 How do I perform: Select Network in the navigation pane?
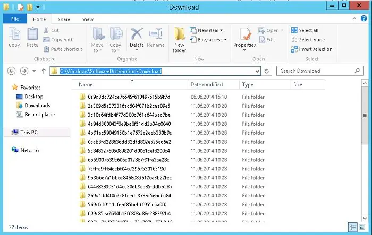point(26,150)
